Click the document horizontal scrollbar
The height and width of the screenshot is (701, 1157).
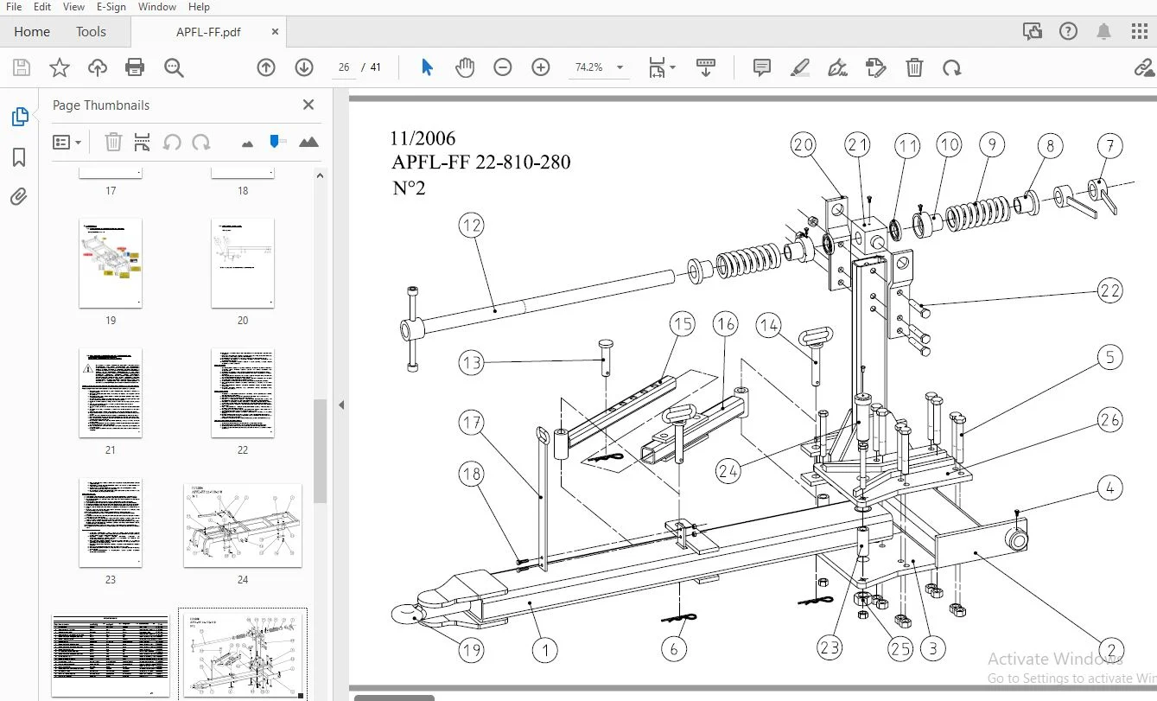point(394,697)
